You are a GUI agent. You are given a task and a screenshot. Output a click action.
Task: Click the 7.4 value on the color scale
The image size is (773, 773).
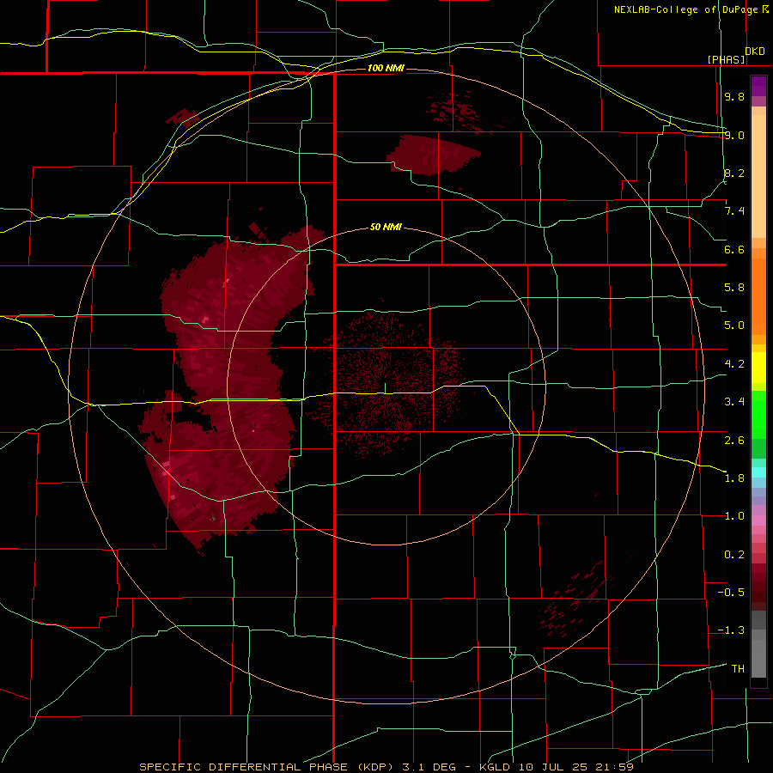tap(734, 211)
